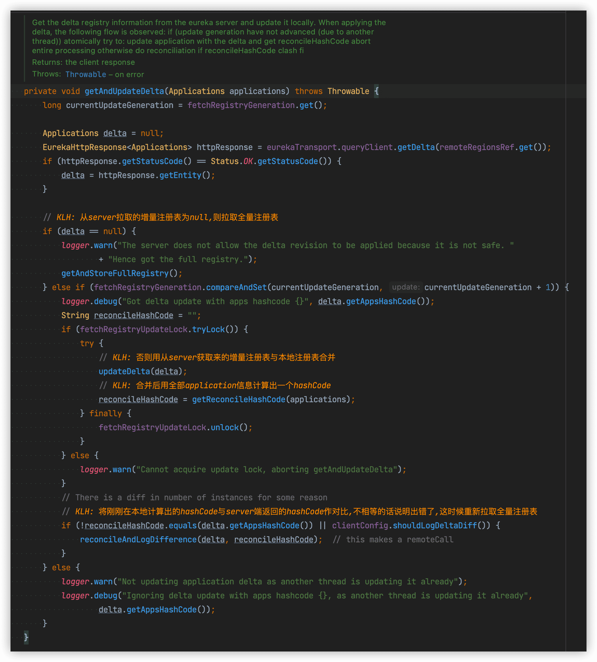Click the KLH comment about computing hashCode
The width and height of the screenshot is (597, 662).
pos(215,385)
